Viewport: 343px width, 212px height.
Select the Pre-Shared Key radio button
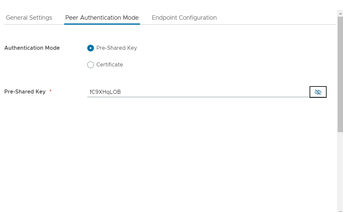pos(91,48)
